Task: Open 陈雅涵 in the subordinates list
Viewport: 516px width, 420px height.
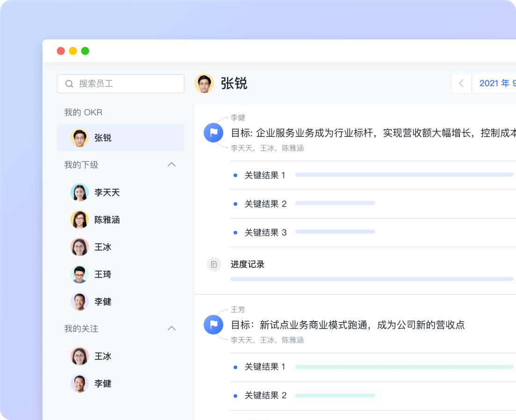Action: pos(107,219)
